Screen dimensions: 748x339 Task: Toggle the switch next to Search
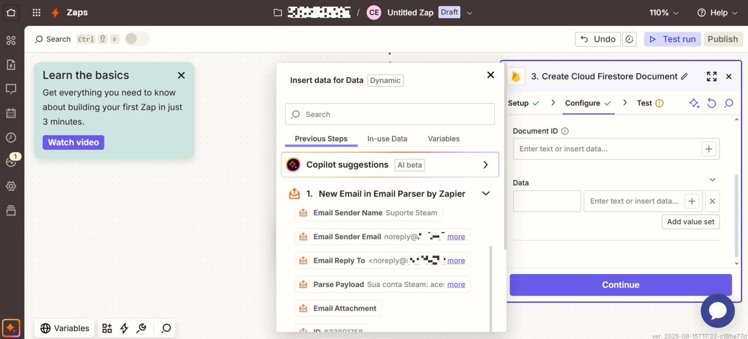[x=137, y=39]
